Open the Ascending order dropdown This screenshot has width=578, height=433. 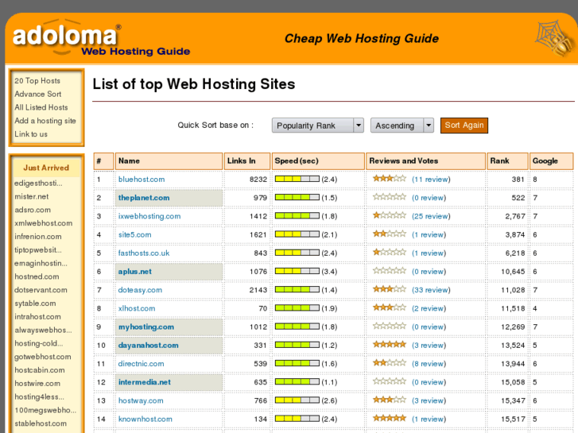click(x=401, y=126)
